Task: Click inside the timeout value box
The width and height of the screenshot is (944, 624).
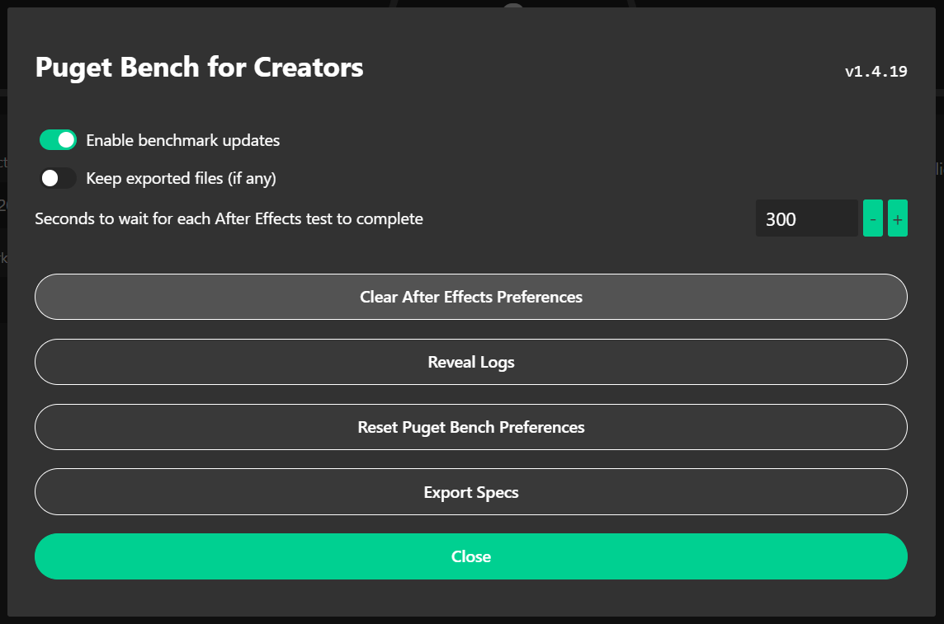Action: pyautogui.click(x=807, y=218)
